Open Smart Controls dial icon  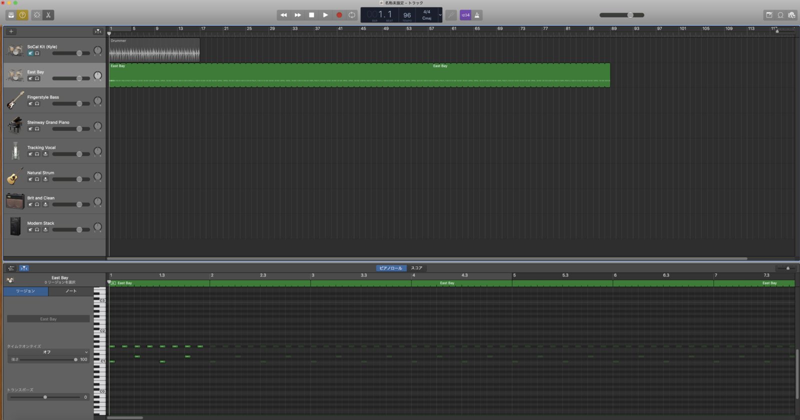point(37,15)
